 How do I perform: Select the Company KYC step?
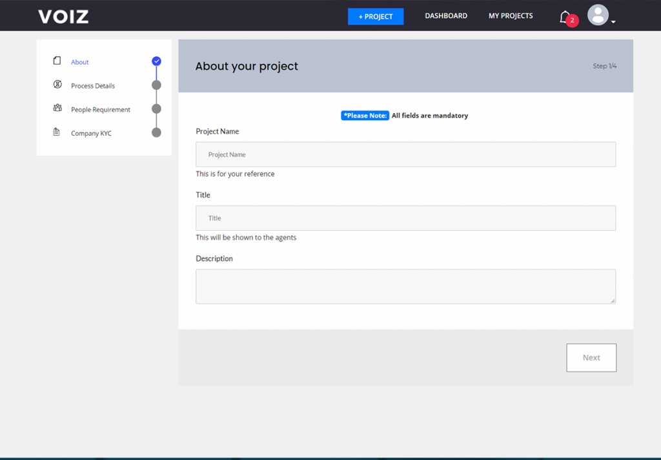click(x=91, y=133)
